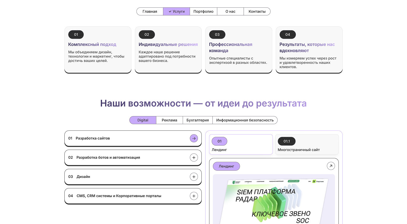Select the 01 Лендинг card
This screenshot has height=224, width=407.
point(241,145)
